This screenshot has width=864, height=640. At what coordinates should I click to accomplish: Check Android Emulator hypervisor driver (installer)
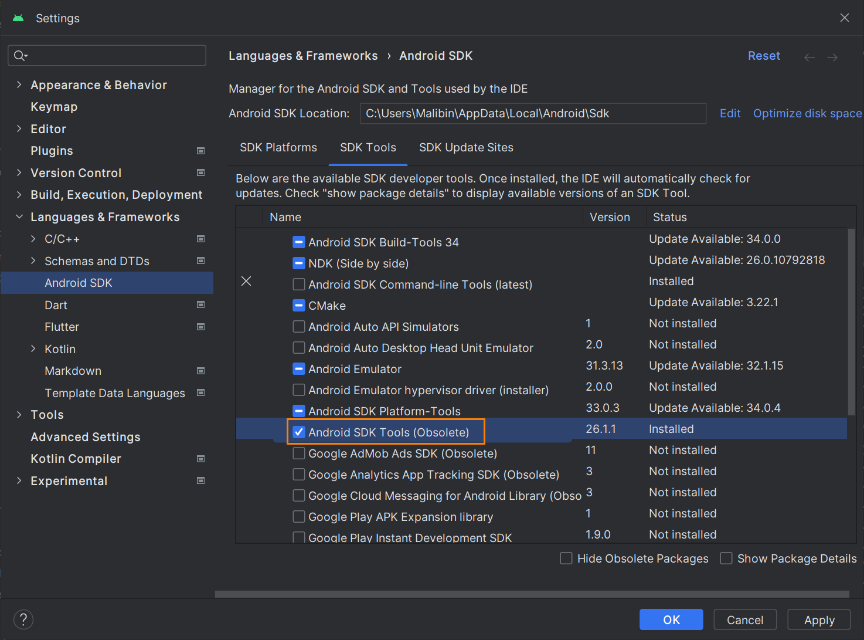coord(299,390)
